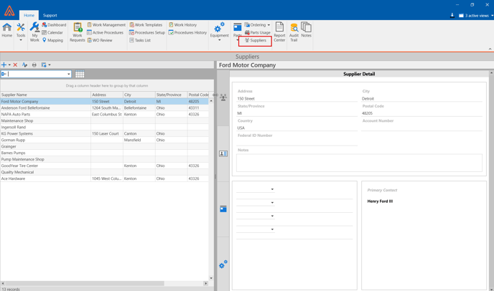Open the first contact type dropdown
The height and width of the screenshot is (291, 494).
point(273,189)
